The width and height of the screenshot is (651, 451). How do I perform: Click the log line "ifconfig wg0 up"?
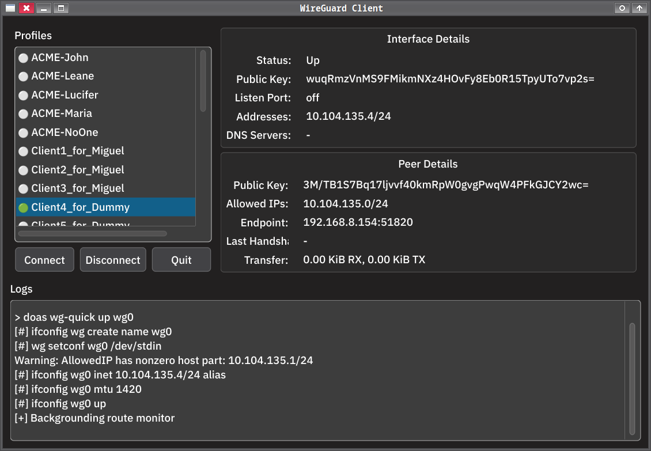coord(60,404)
